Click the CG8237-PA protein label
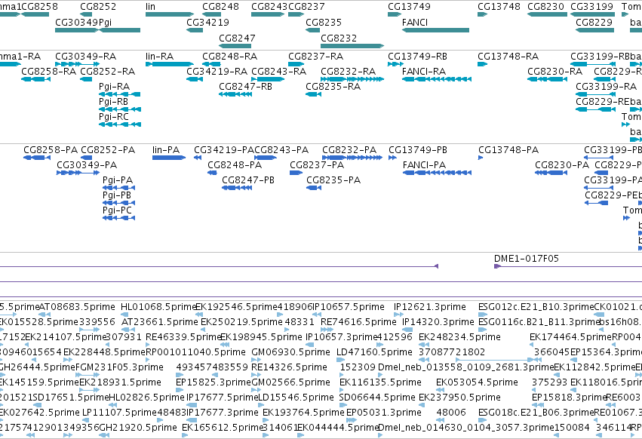 click(x=317, y=165)
